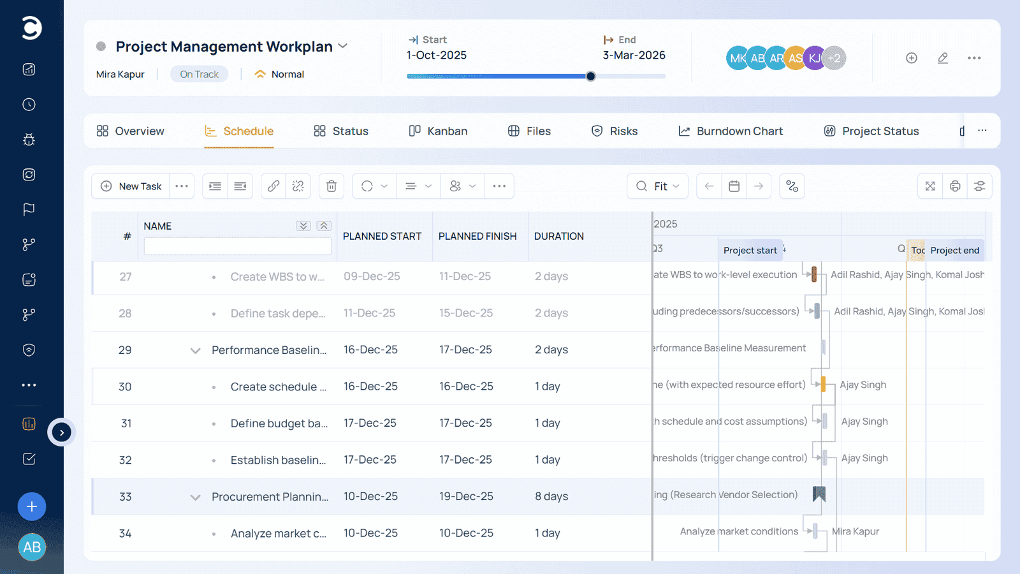Open the shield icon in the sidebar
Image resolution: width=1020 pixels, height=574 pixels.
coord(29,350)
